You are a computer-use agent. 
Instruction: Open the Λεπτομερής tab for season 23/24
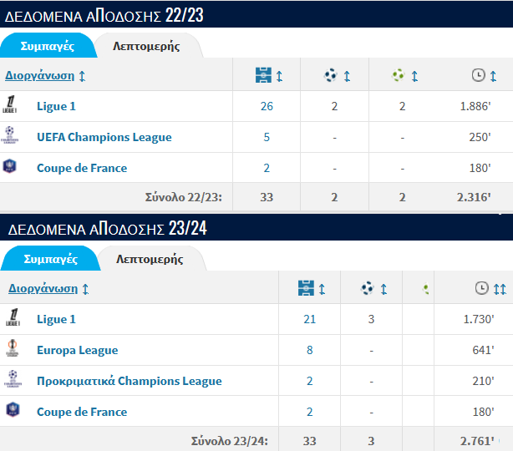tap(150, 259)
